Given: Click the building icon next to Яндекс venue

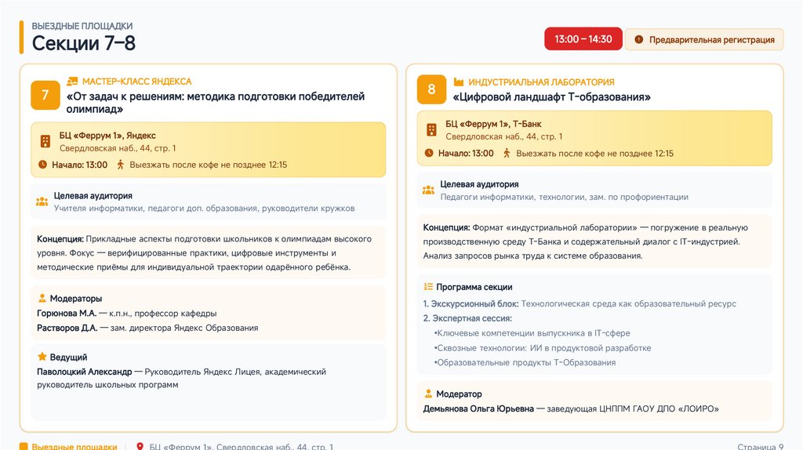Looking at the screenshot, I should (45, 141).
